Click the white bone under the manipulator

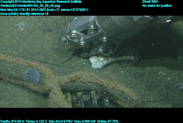[99, 62]
